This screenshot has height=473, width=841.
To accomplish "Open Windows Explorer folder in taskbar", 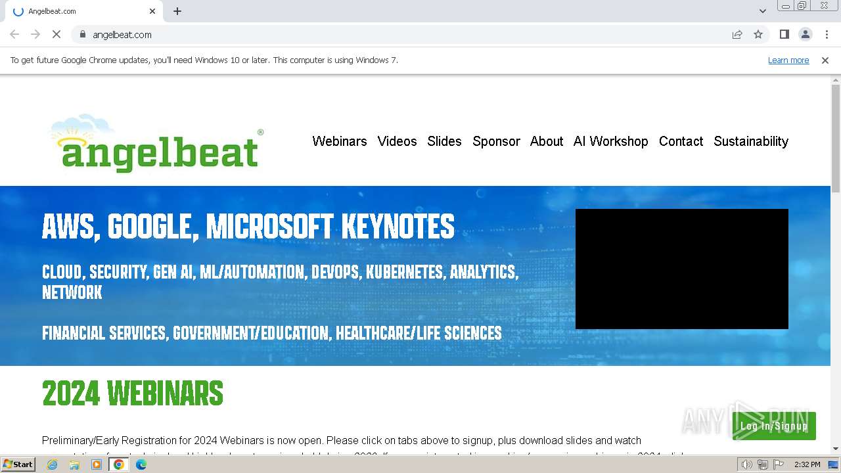I will pyautogui.click(x=74, y=464).
